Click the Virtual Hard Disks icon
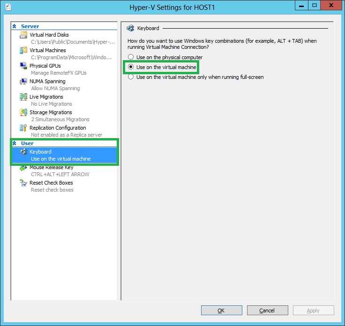Image resolution: width=345 pixels, height=326 pixels. tap(23, 35)
